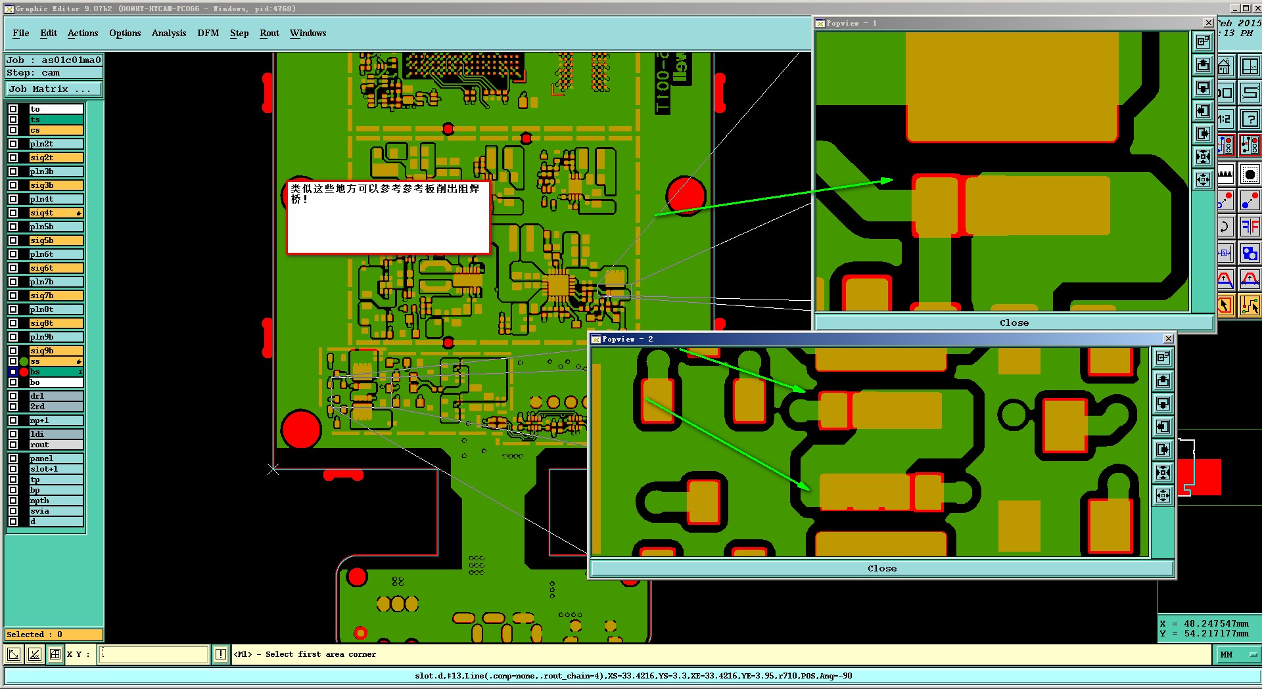Click the pan-right arrow icon in Popview 1
This screenshot has height=689, width=1262.
(x=1203, y=134)
